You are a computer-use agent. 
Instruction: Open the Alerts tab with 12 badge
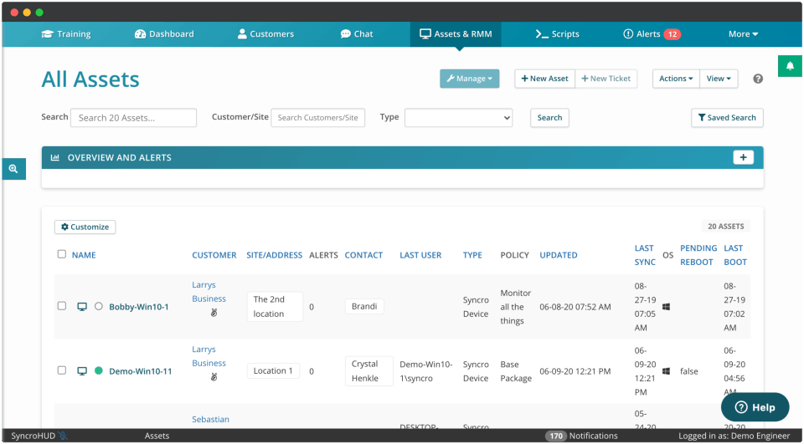(x=652, y=34)
